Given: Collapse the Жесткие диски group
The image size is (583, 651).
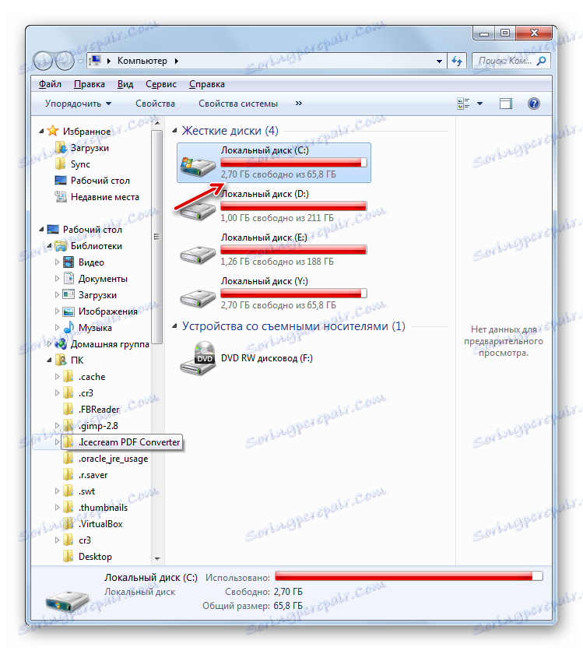Looking at the screenshot, I should [174, 131].
